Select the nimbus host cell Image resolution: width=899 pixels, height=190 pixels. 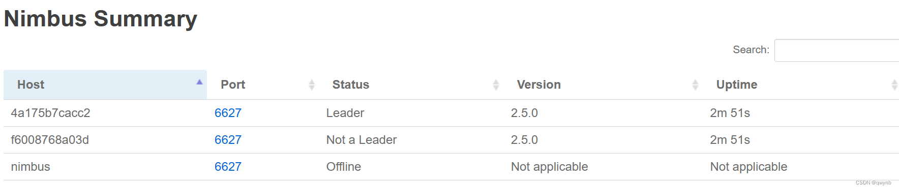pyautogui.click(x=31, y=167)
